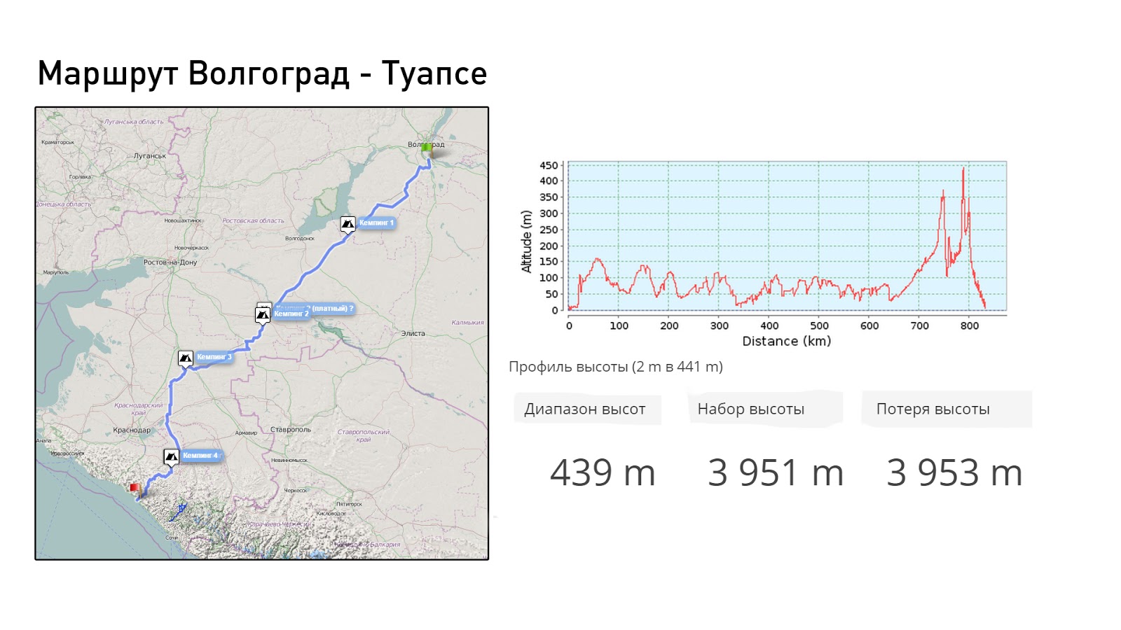Click the slide title 'Маршрут Волгоград - Туапсе'

click(262, 73)
